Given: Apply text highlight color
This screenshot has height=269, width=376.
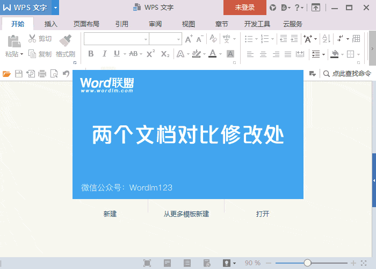Looking at the screenshot, I should click(x=197, y=54).
